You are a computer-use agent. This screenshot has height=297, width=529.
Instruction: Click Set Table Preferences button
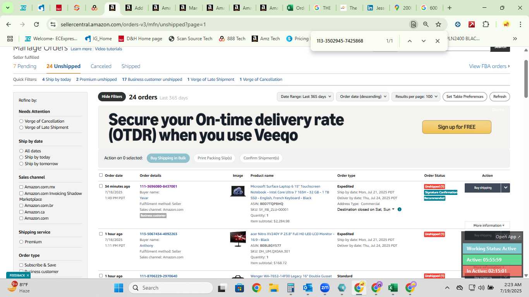(x=465, y=97)
